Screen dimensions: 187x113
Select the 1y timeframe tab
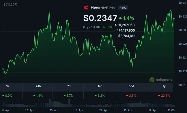(164, 86)
